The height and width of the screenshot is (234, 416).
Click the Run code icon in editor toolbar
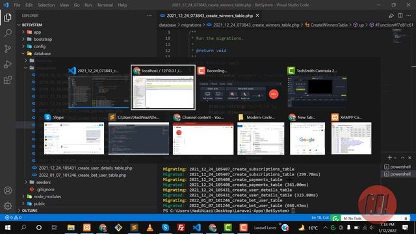point(391,16)
